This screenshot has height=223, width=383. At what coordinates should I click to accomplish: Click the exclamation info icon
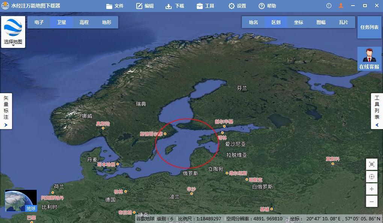(329, 6)
